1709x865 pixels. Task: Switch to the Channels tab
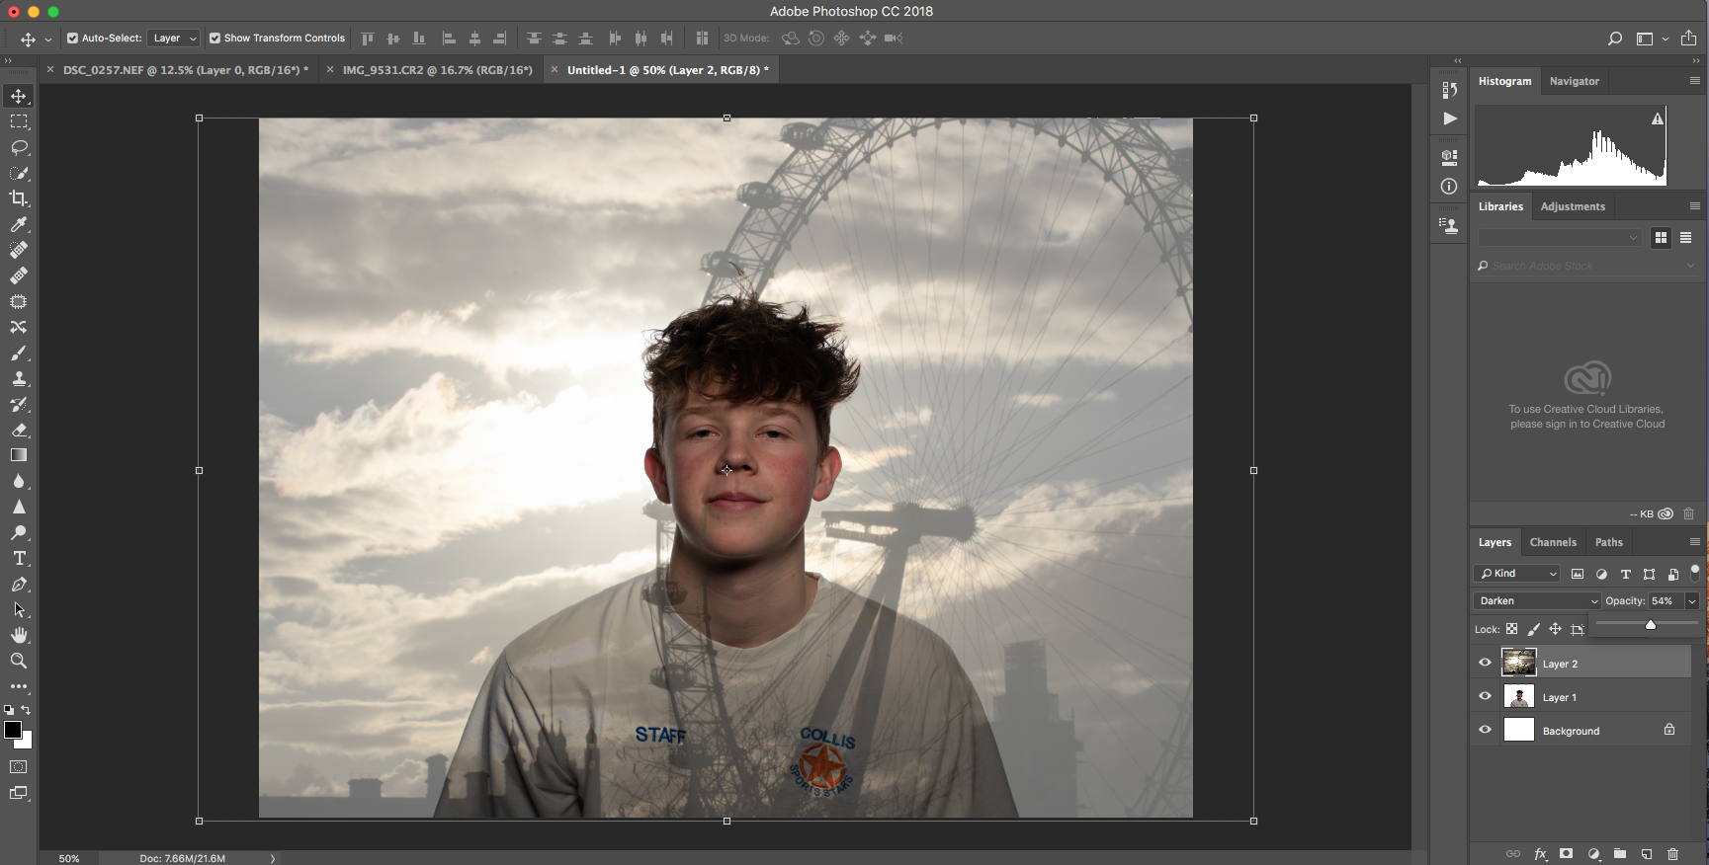(1552, 542)
